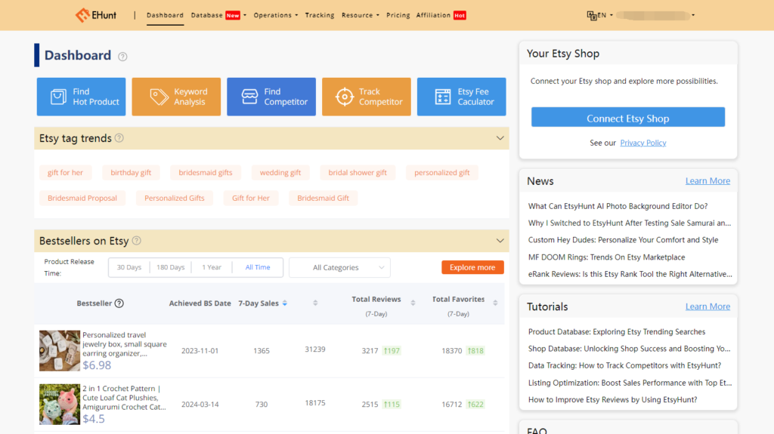Select the 'Bridesmaid Proposal' tag

tap(82, 199)
